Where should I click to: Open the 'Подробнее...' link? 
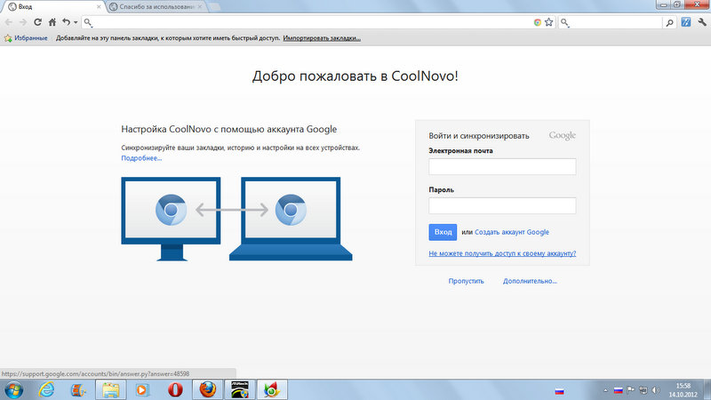pyautogui.click(x=141, y=158)
